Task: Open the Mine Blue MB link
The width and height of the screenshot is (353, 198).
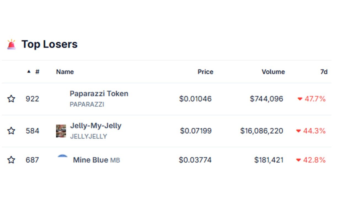Action: (97, 160)
